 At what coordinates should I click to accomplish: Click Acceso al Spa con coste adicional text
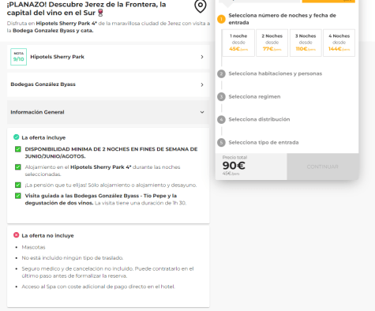pos(98,287)
